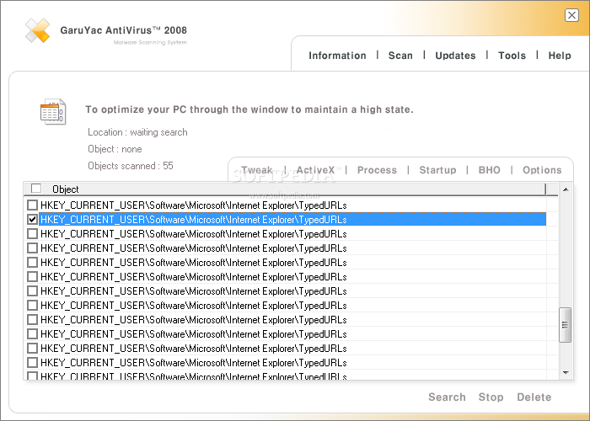Click the GaruYac AntiVirus logo icon
This screenshot has width=590, height=421.
tap(37, 30)
